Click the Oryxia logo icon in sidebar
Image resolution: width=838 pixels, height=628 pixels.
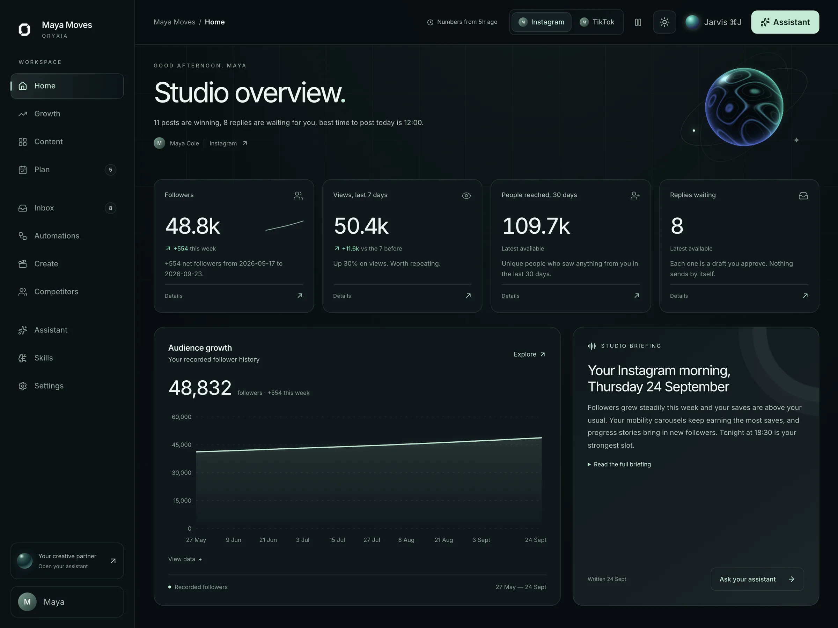click(x=25, y=29)
